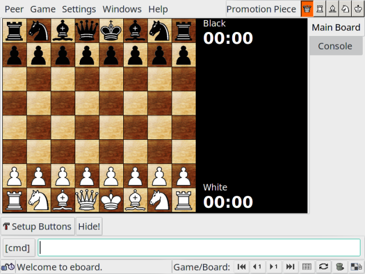This screenshot has width=365, height=274.
Task: Select rook as the promotion piece
Action: pos(321,9)
